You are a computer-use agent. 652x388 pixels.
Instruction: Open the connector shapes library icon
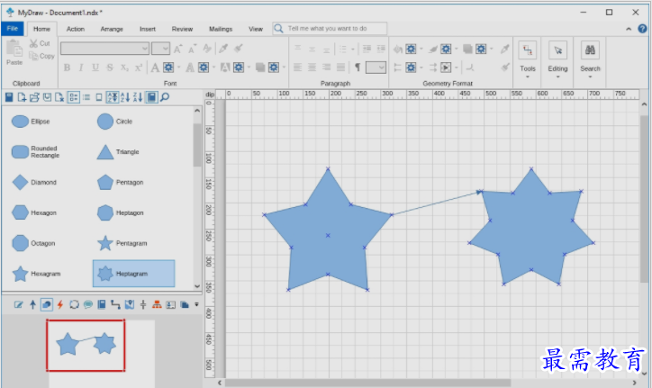[x=115, y=305]
